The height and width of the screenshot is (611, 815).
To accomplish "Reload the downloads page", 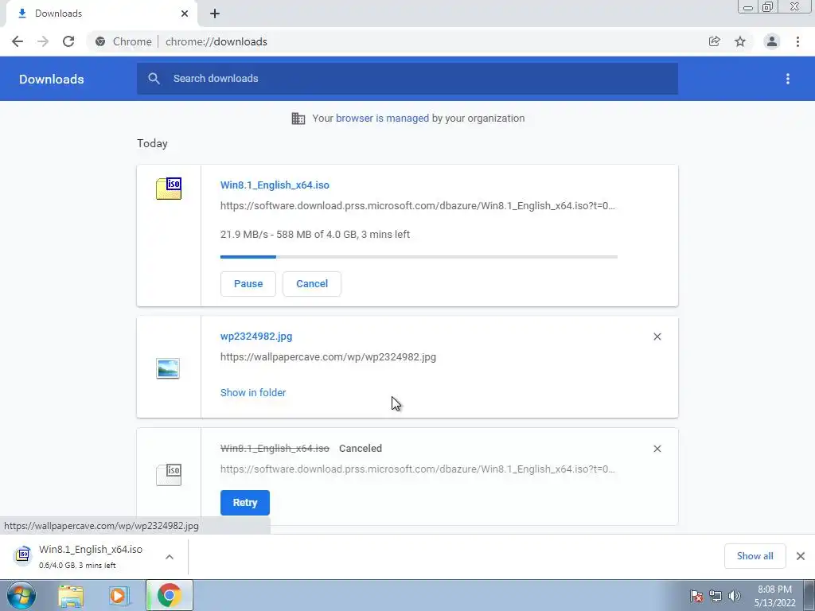I will click(x=68, y=41).
